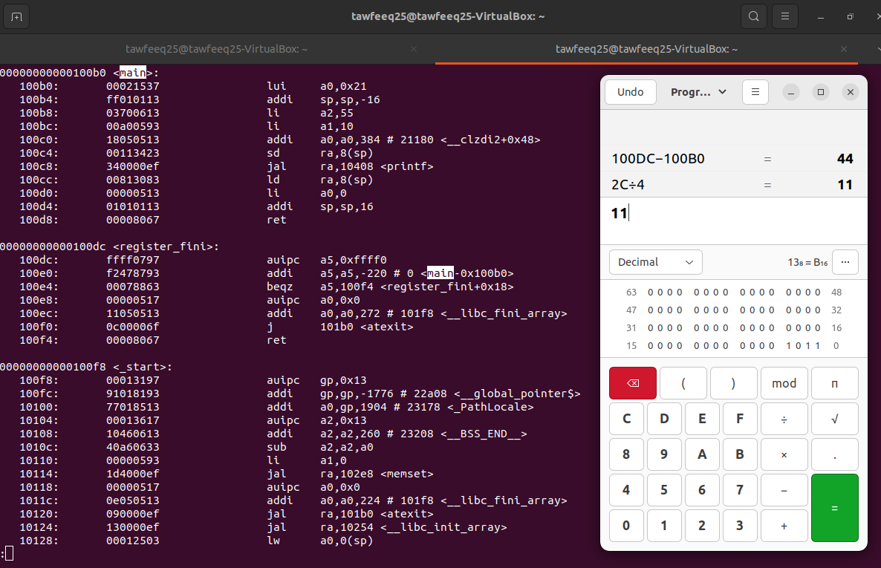Insert pi using the π icon

833,382
